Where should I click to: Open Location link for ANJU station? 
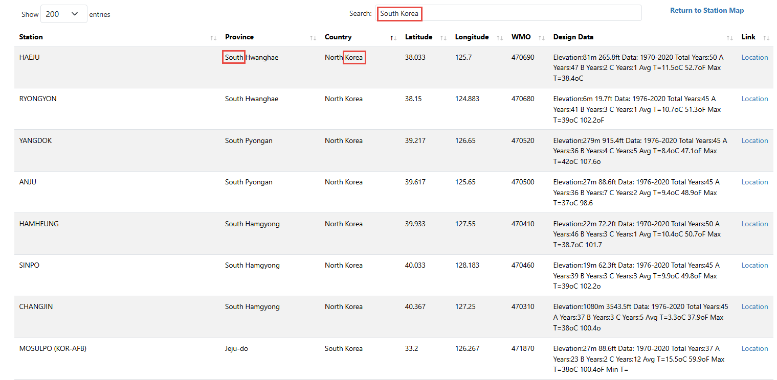[754, 182]
